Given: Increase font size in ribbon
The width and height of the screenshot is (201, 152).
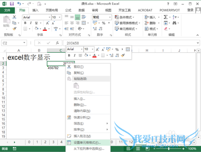Looking at the screenshot, I should (47, 23).
